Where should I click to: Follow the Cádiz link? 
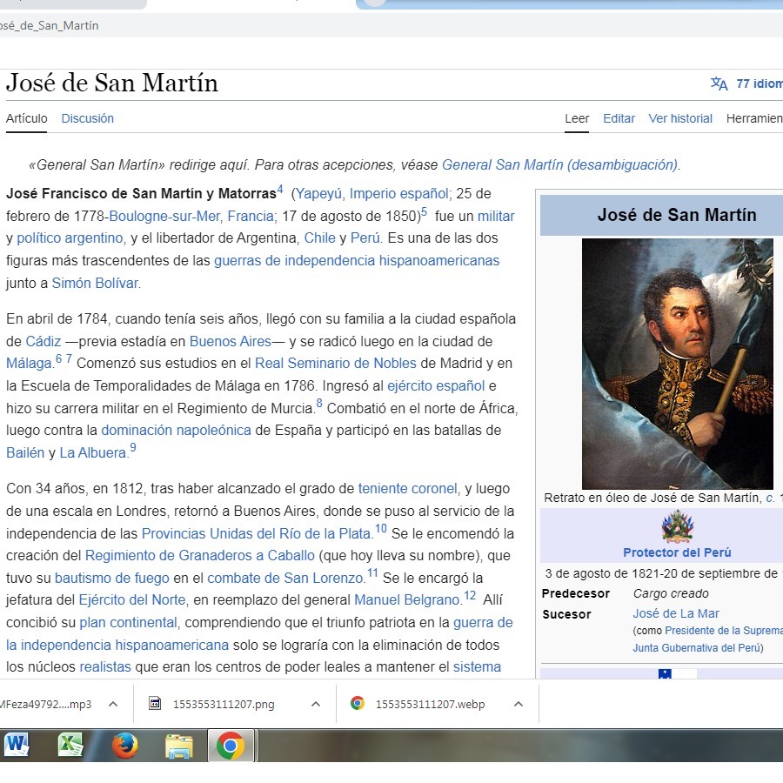click(x=43, y=342)
